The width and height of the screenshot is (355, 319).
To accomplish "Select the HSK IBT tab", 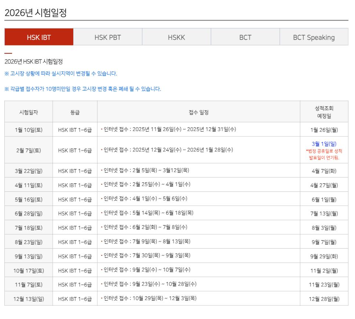I will coord(39,37).
